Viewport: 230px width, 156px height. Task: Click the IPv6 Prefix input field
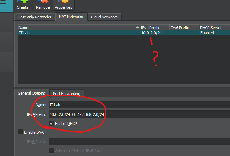point(139,142)
